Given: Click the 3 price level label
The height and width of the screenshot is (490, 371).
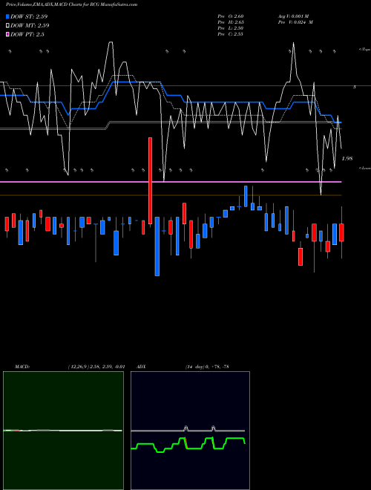Looking at the screenshot, I should click(354, 87).
